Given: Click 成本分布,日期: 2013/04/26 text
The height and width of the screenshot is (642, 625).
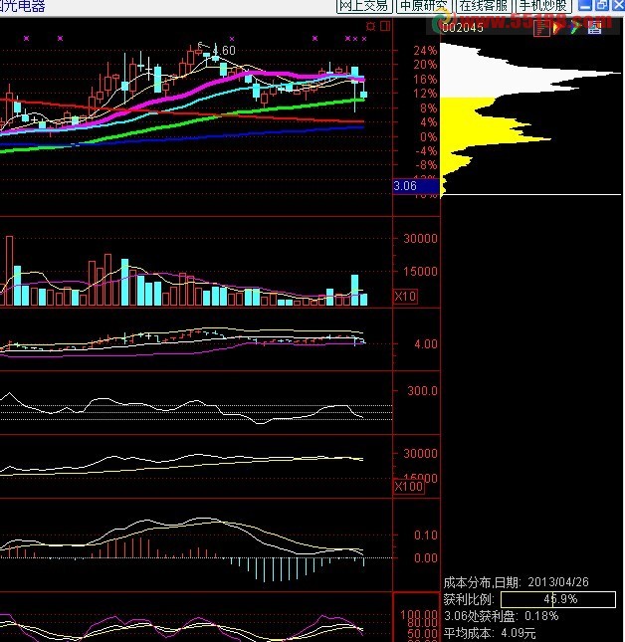Looking at the screenshot, I should pyautogui.click(x=517, y=582).
